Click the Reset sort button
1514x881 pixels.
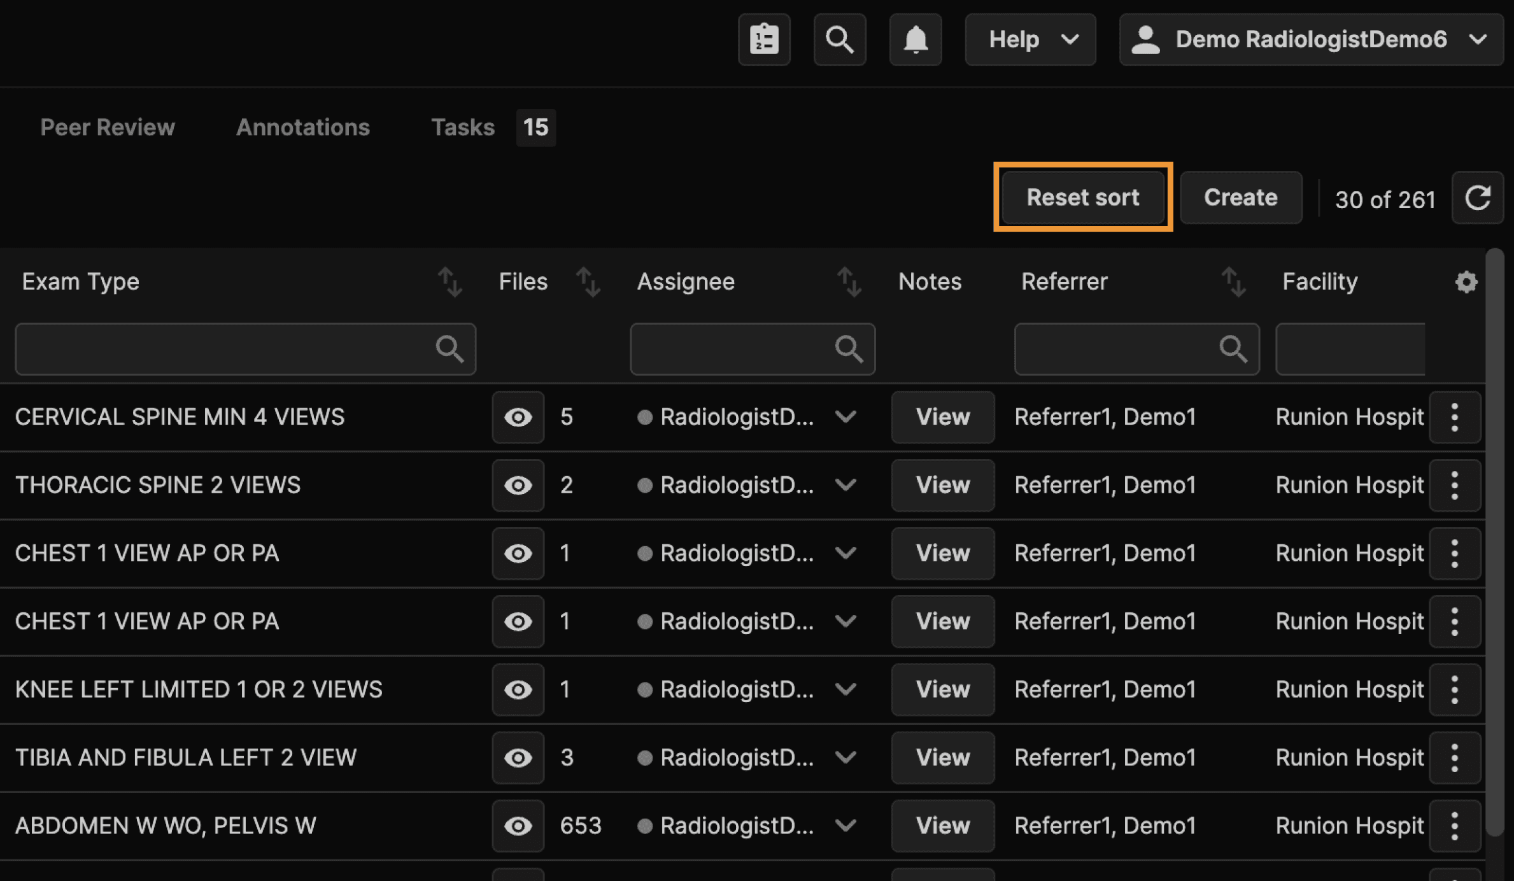(x=1082, y=197)
